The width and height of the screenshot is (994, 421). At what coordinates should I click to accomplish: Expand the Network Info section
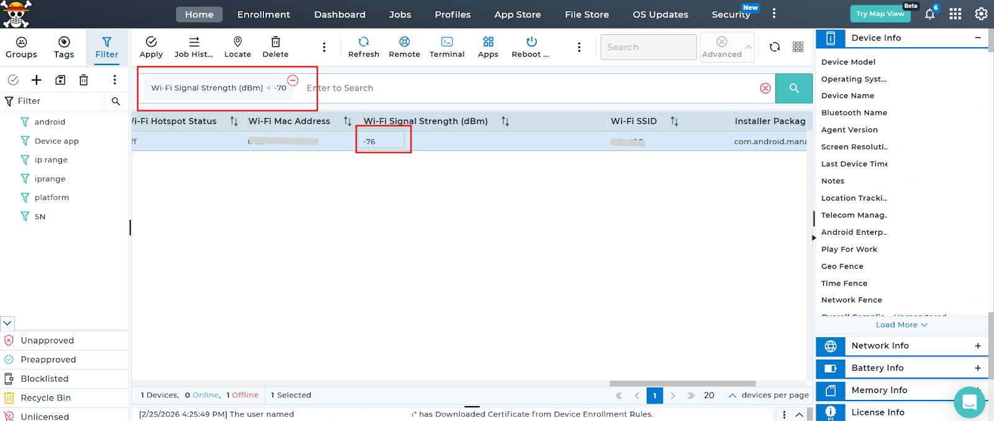(977, 346)
